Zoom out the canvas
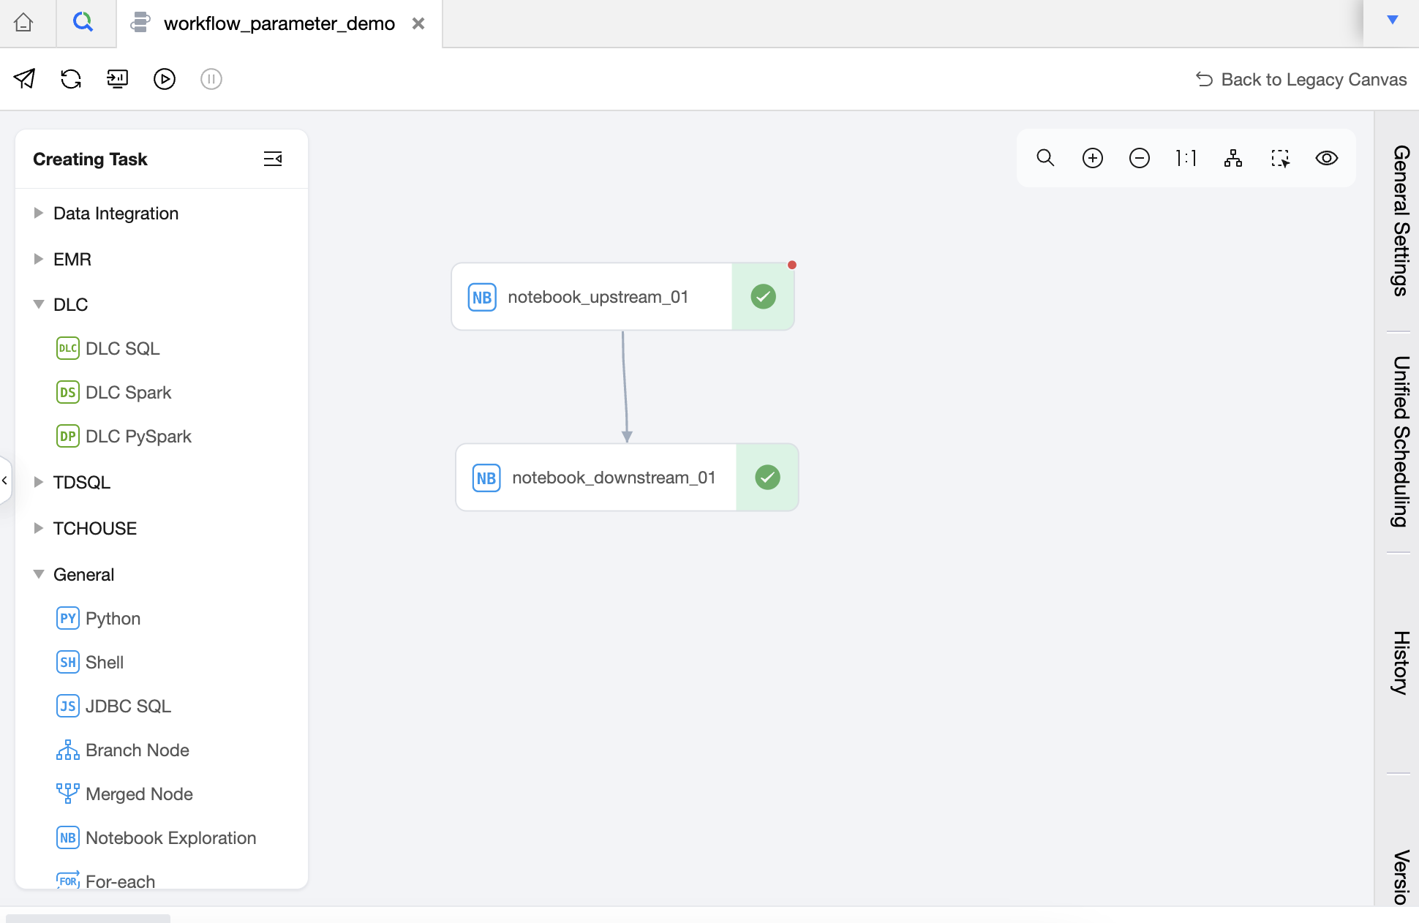Screen dimensions: 1419x923 click(1139, 158)
